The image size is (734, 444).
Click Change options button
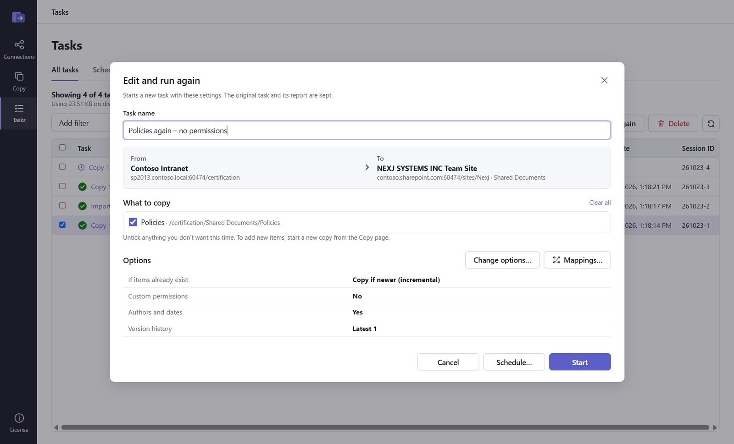click(x=502, y=260)
